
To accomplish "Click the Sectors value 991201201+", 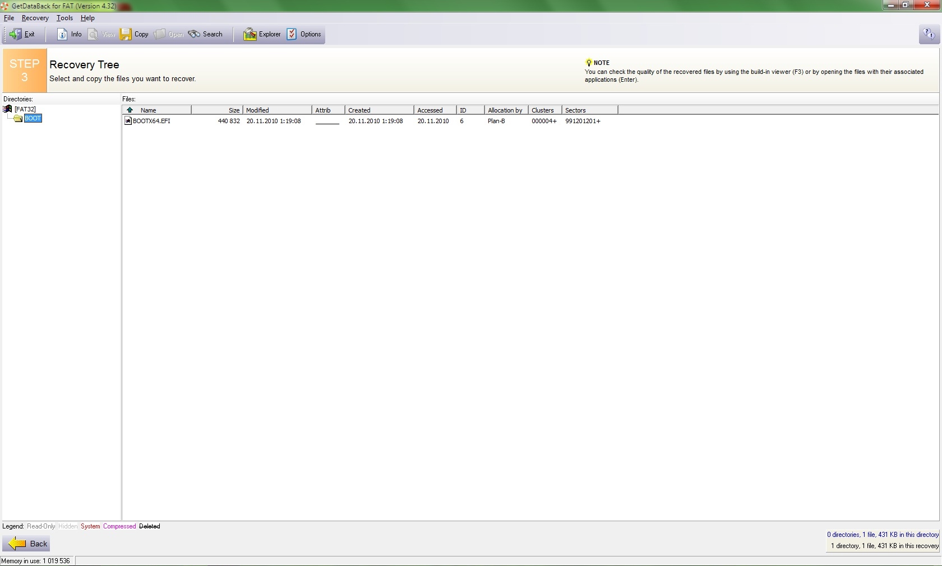I will tap(583, 121).
